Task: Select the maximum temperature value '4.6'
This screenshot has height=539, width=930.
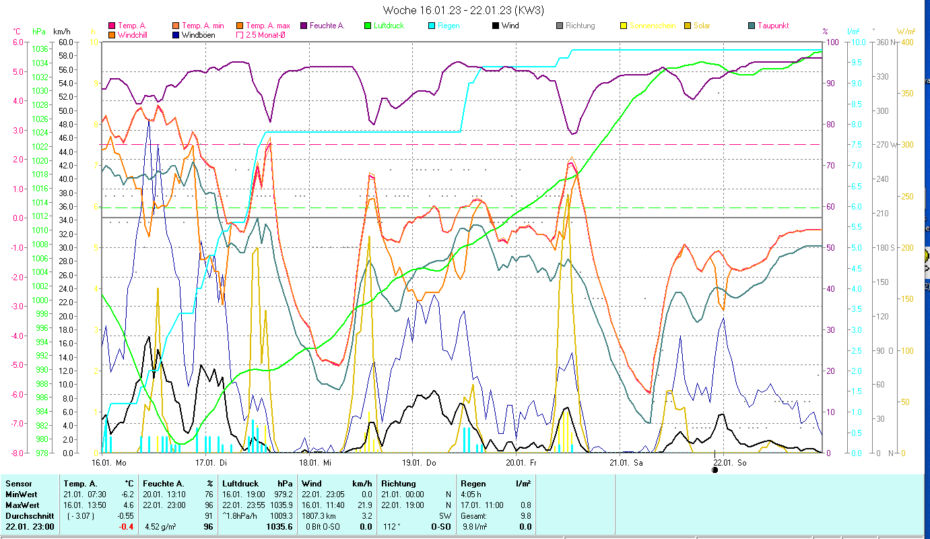Action: (129, 505)
